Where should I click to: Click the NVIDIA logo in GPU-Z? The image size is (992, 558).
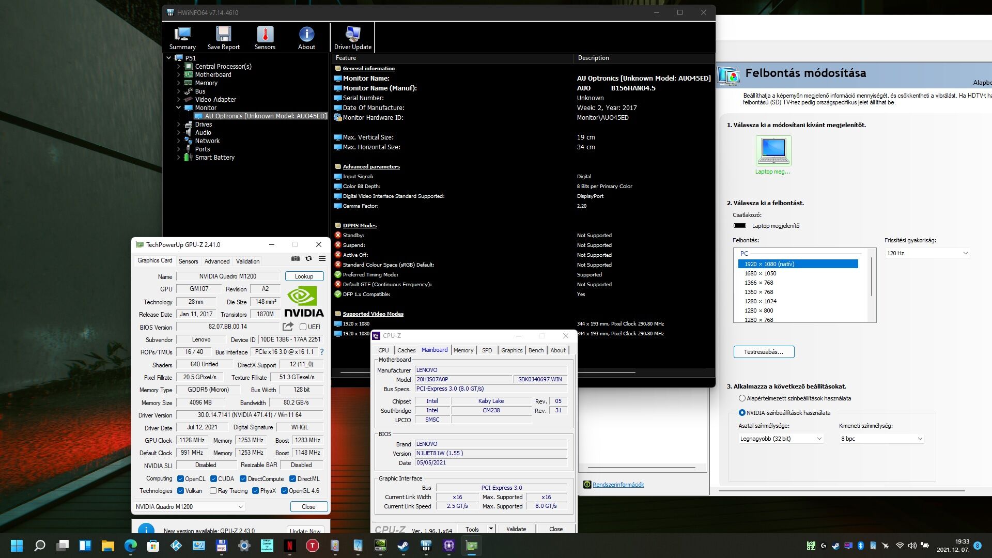(x=304, y=302)
